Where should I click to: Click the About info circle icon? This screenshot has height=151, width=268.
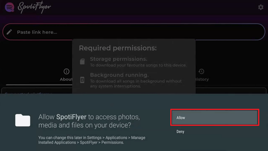coord(67,71)
